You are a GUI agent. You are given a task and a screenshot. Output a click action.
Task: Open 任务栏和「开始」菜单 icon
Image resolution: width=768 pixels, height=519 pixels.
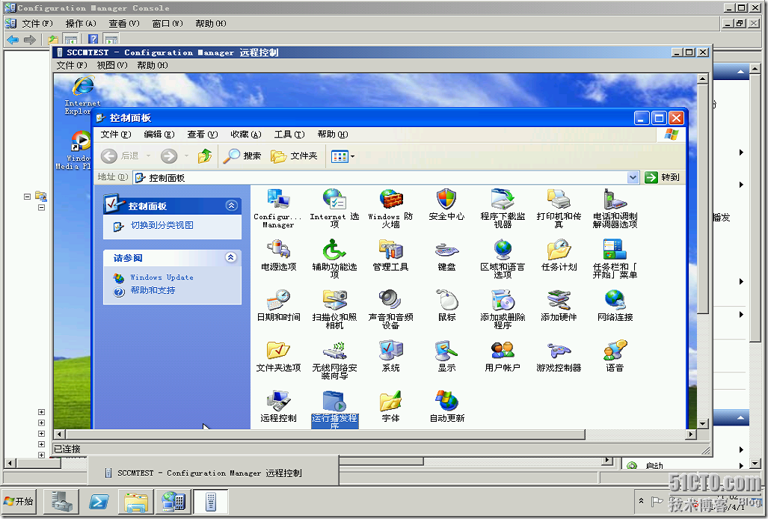pos(615,259)
